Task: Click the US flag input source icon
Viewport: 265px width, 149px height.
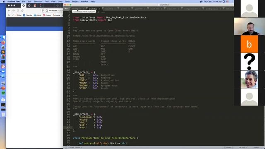Action: (x=227, y=2)
